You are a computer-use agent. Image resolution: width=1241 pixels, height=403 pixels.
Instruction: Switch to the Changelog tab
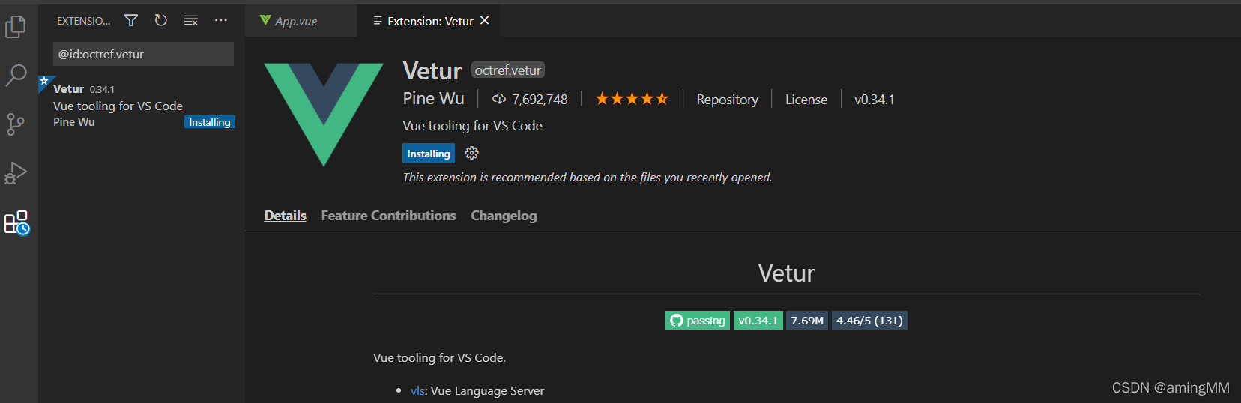click(x=504, y=216)
